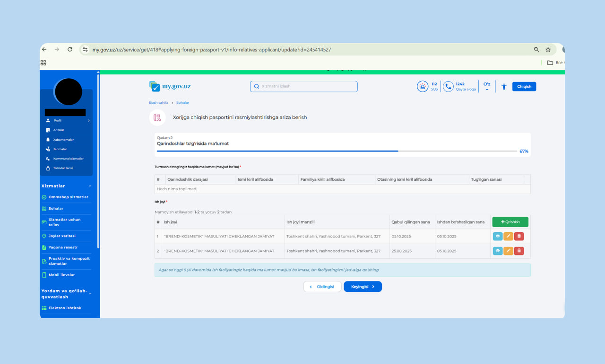This screenshot has height=364, width=605.
Task: Delete the first workplace row
Action: (x=519, y=237)
